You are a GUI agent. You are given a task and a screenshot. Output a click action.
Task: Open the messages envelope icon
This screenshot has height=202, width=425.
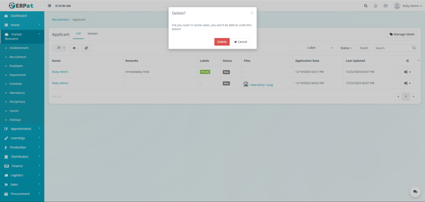coord(386,6)
